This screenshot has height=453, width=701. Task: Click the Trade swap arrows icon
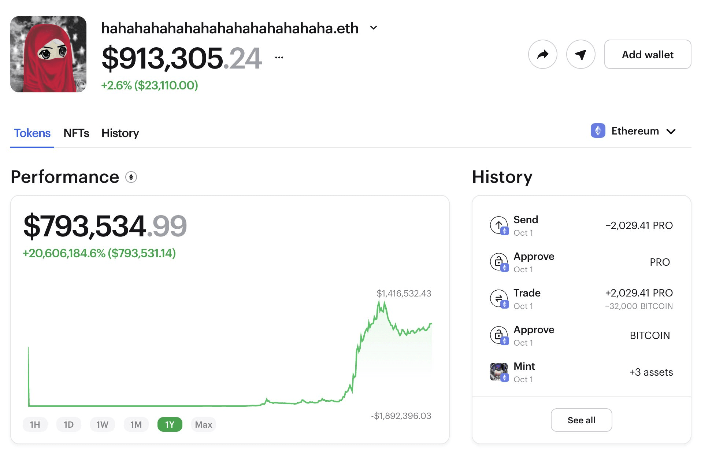pos(499,298)
